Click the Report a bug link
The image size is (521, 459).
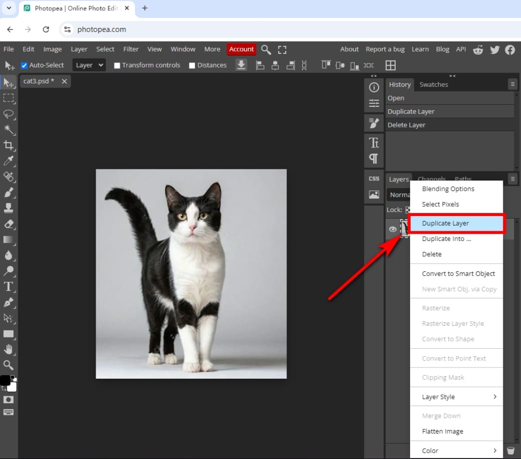tap(385, 49)
